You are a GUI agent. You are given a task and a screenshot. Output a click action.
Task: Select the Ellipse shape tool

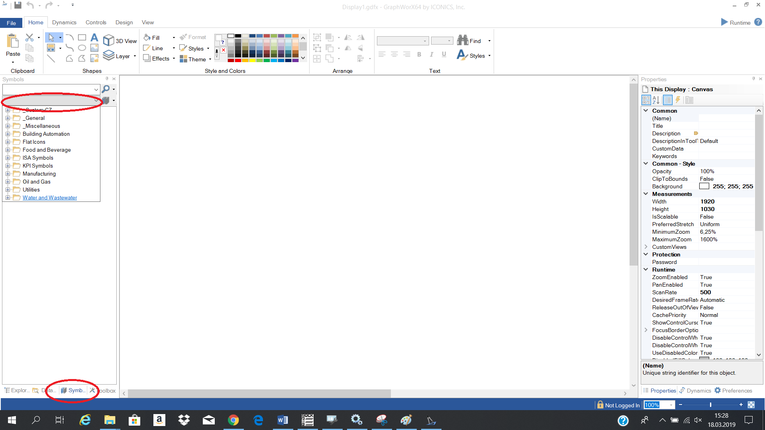pyautogui.click(x=82, y=48)
